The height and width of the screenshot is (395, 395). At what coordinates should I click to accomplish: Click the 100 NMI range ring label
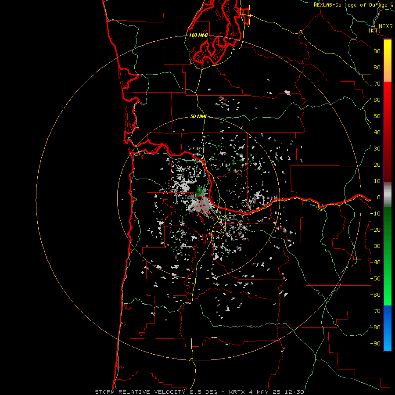[198, 35]
